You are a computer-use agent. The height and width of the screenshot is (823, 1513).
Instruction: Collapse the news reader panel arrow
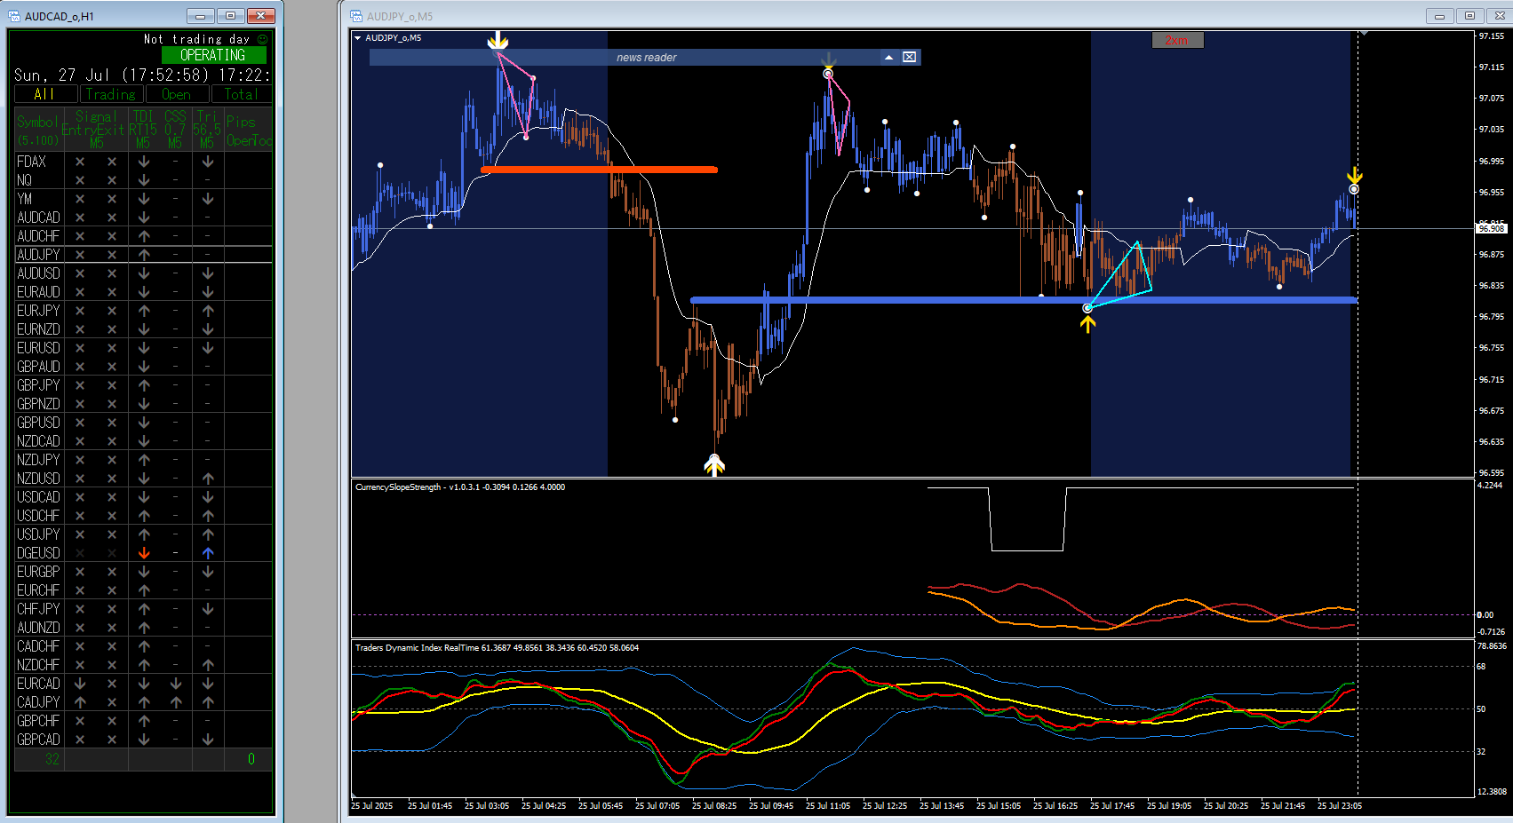888,57
